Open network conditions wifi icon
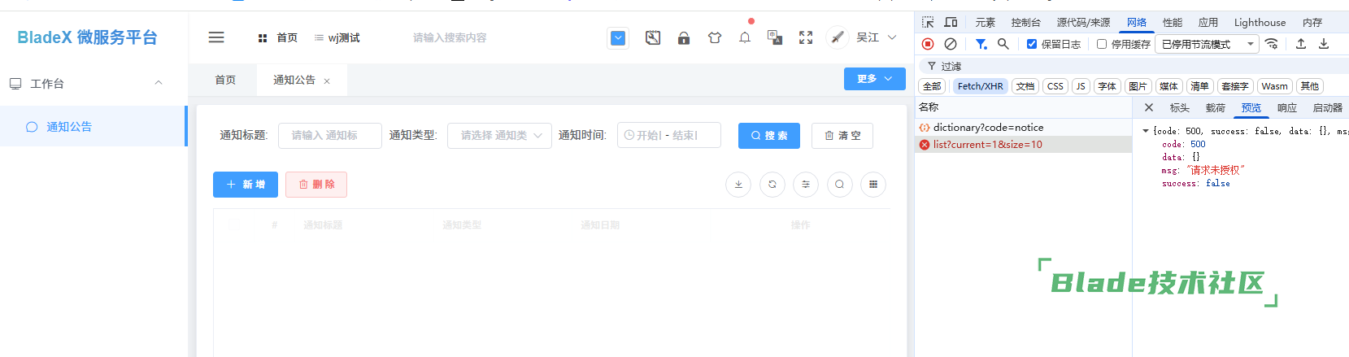This screenshot has height=357, width=1349. (x=1272, y=44)
